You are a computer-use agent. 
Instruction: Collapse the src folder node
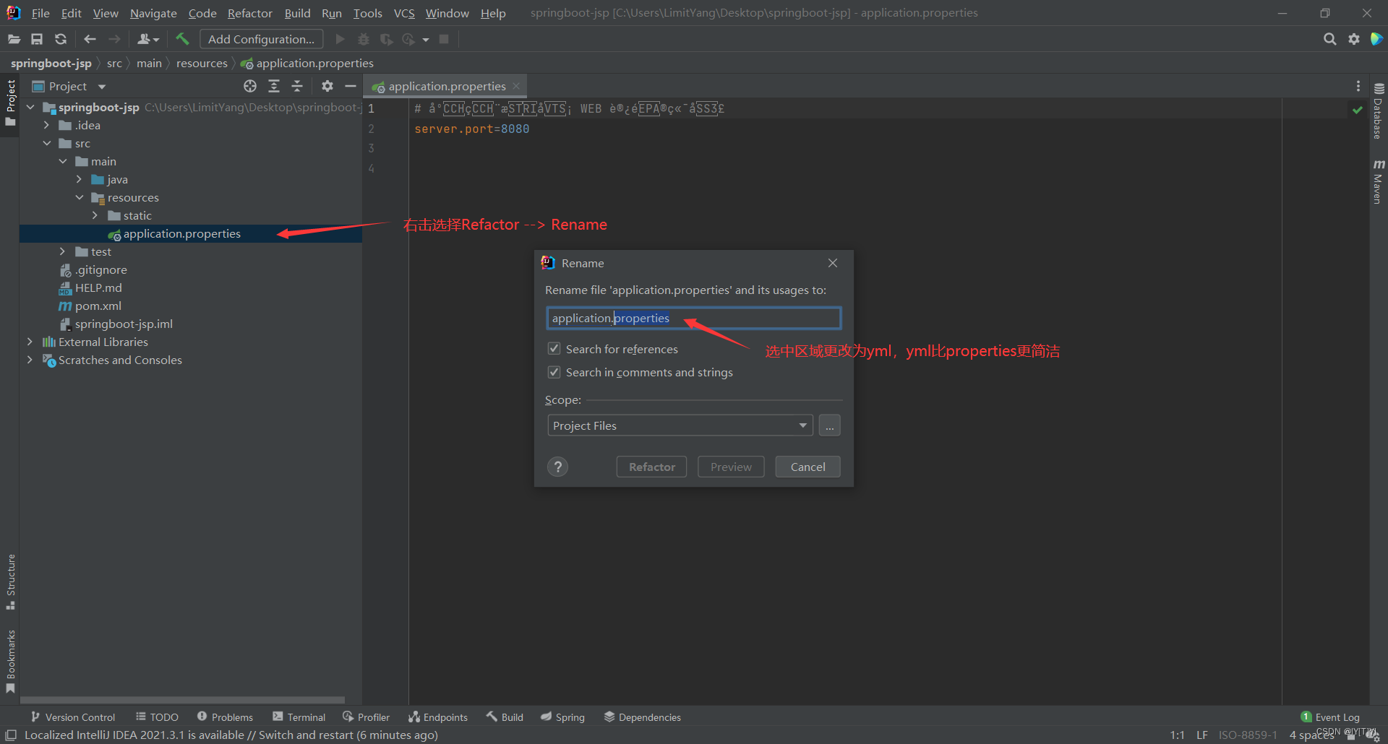click(x=47, y=143)
